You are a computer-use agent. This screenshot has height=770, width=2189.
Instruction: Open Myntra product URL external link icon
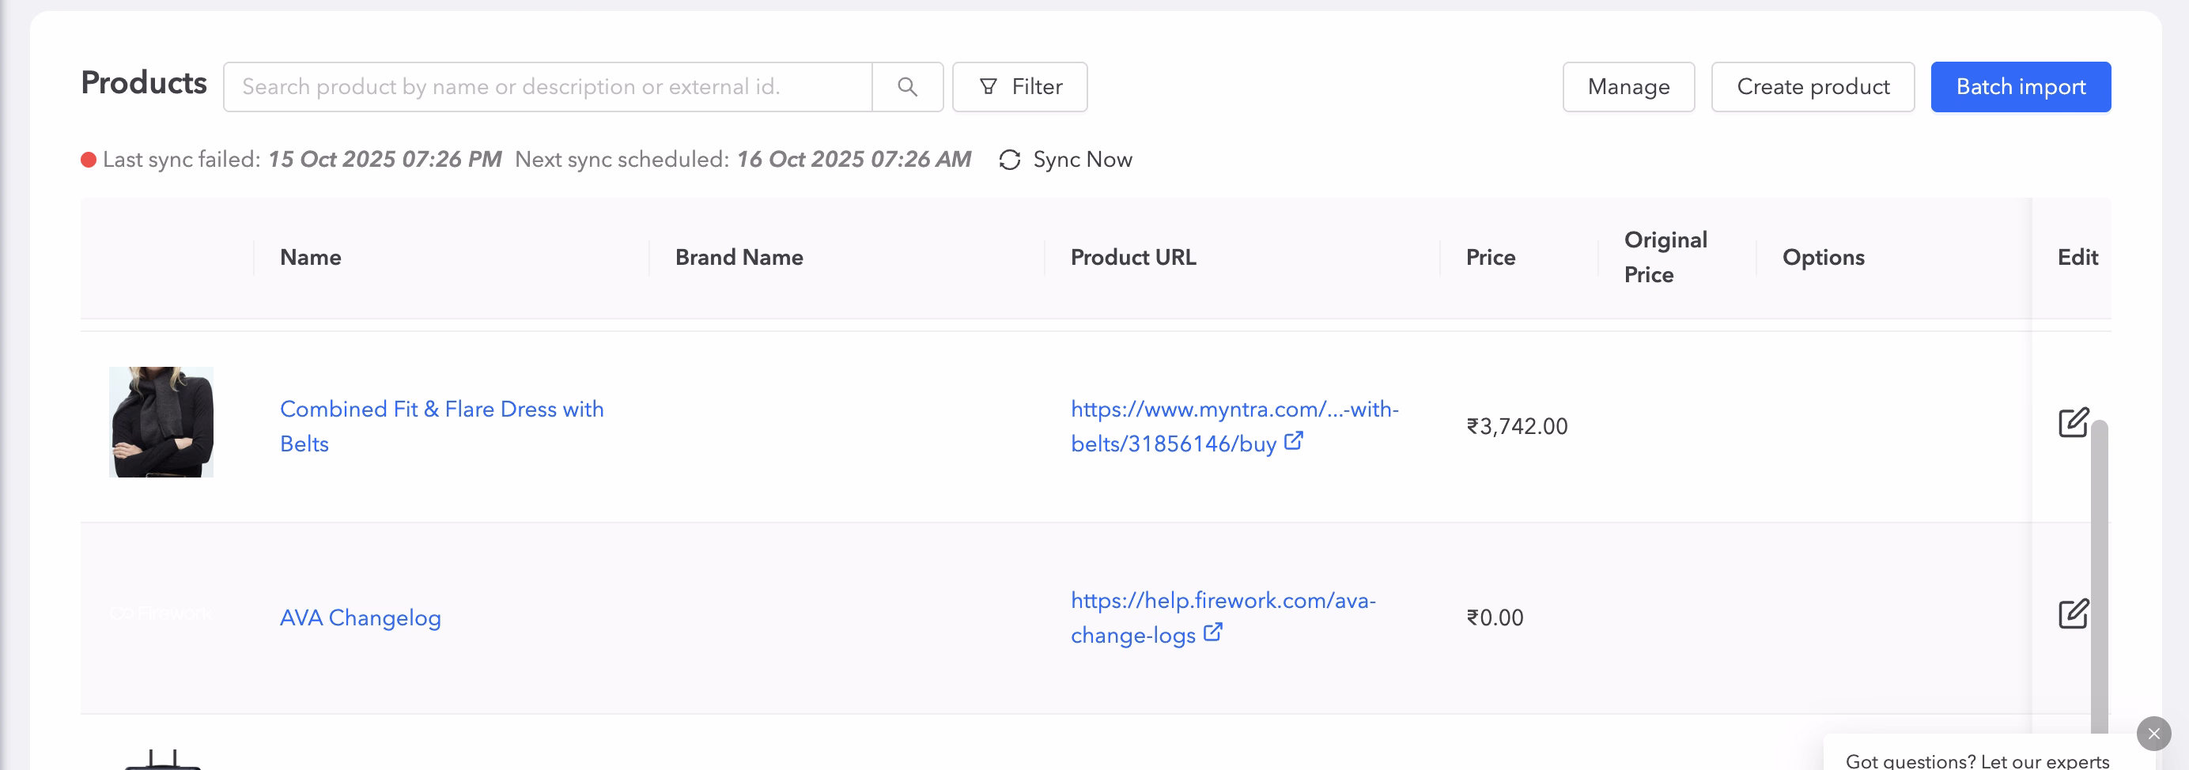point(1293,441)
